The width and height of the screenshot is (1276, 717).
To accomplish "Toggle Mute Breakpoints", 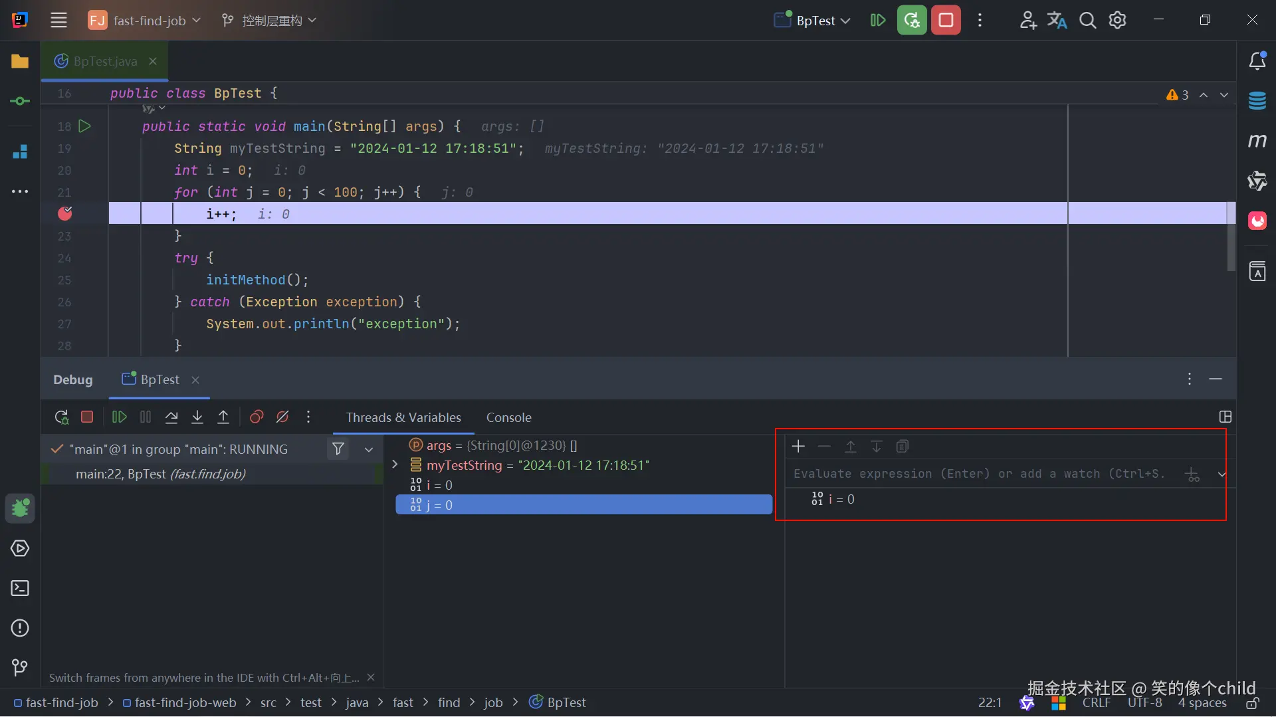I will [x=282, y=417].
